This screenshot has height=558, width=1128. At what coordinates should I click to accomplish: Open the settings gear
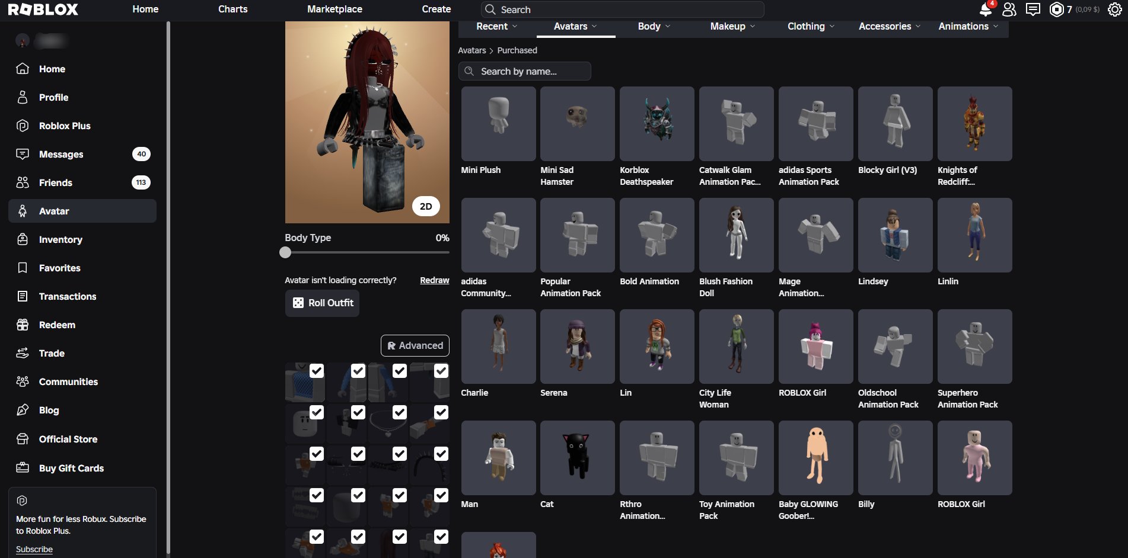point(1114,9)
